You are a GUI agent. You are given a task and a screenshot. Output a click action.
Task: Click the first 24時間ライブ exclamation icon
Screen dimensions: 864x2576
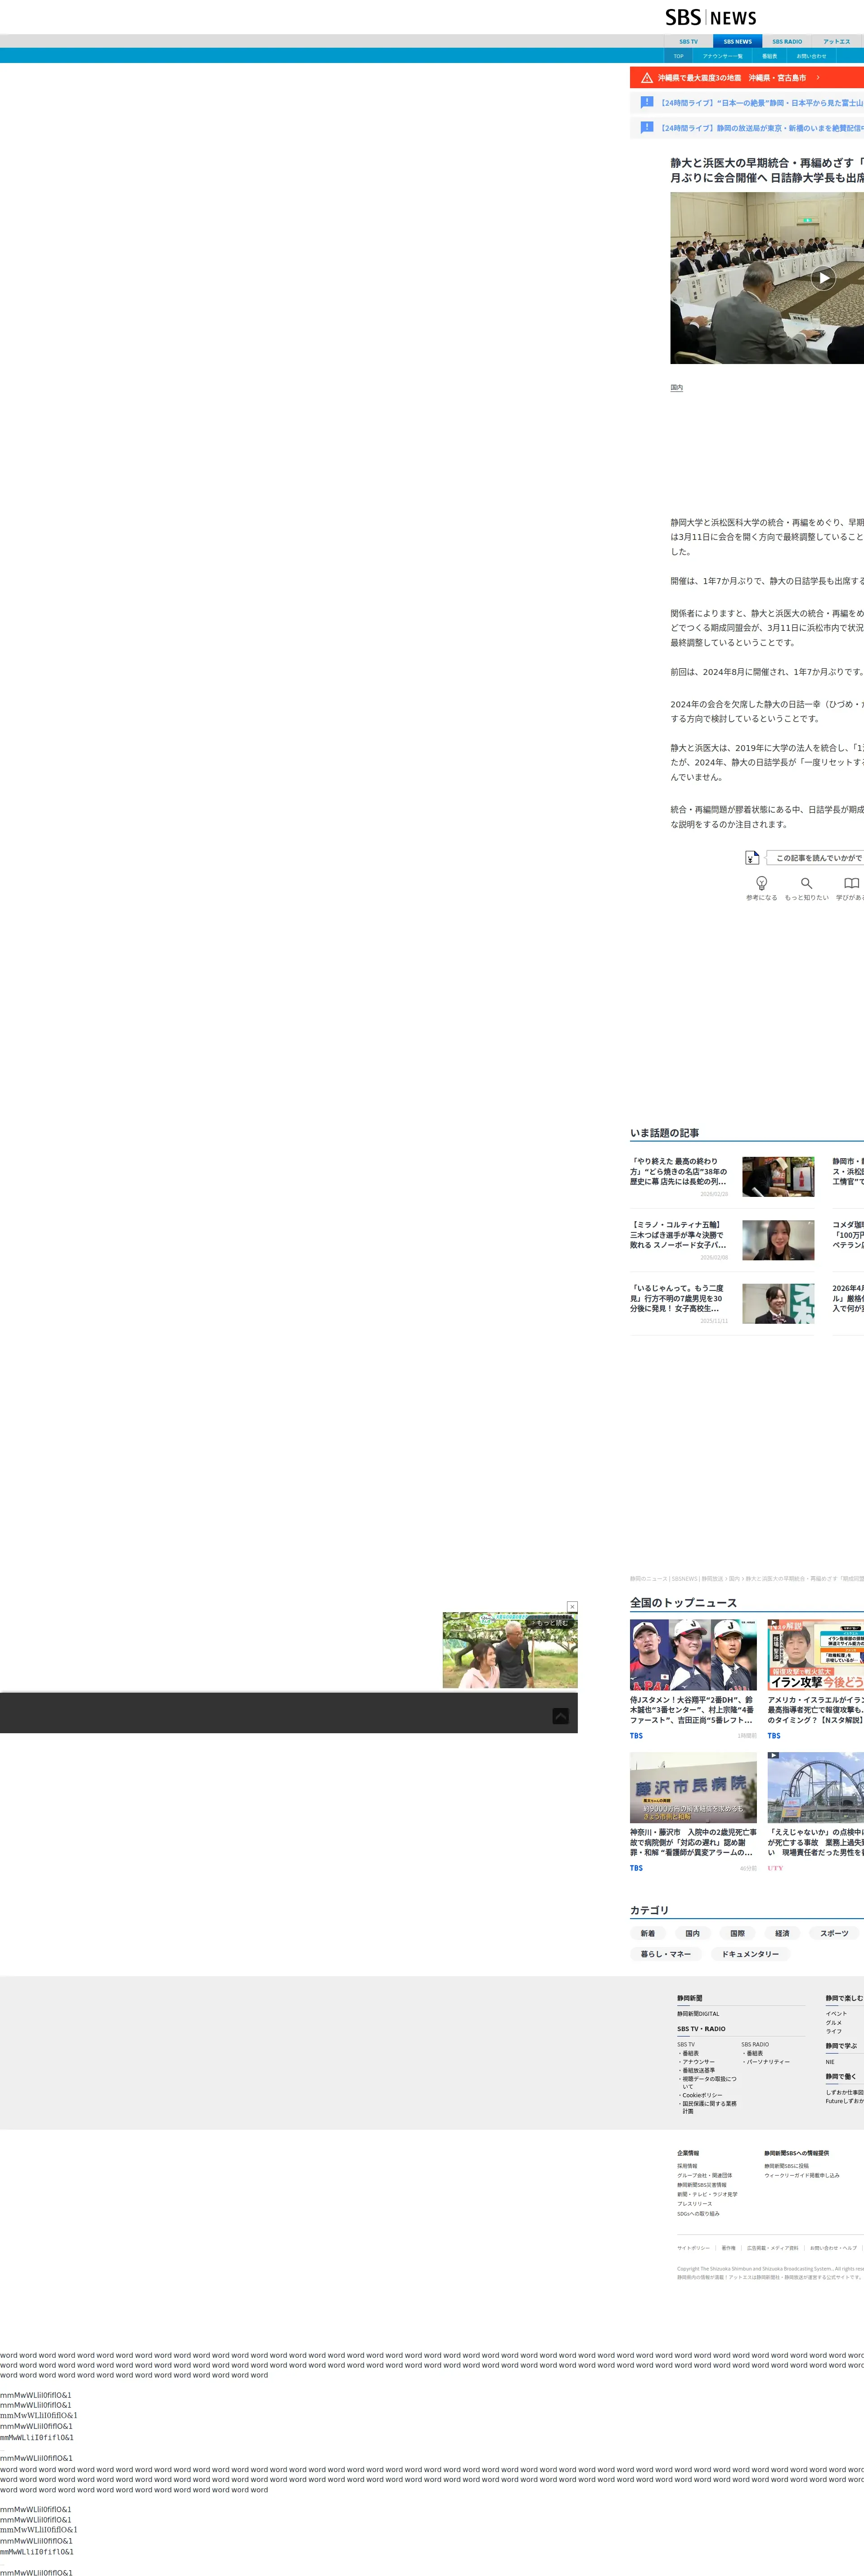(x=647, y=102)
